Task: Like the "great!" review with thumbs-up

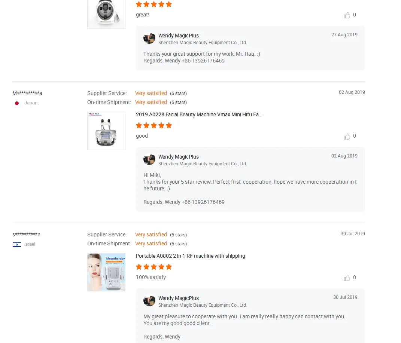Action: click(347, 15)
